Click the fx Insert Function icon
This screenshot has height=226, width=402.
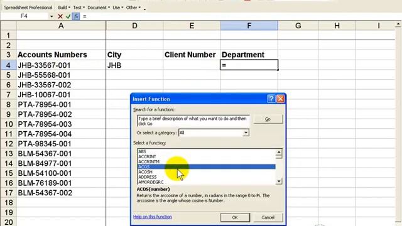coord(76,16)
